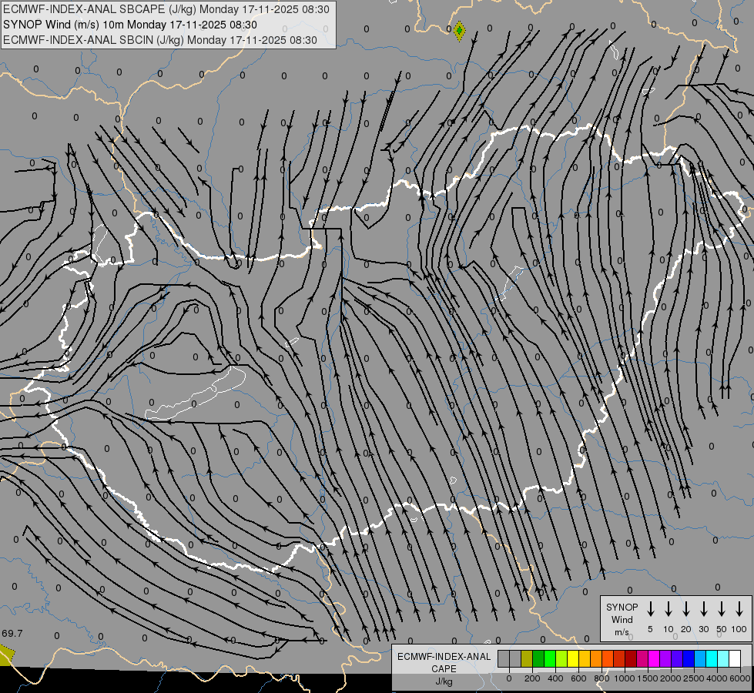Pick the pink-magenta swatch left of 1500
The height and width of the screenshot is (693, 754).
click(x=642, y=658)
